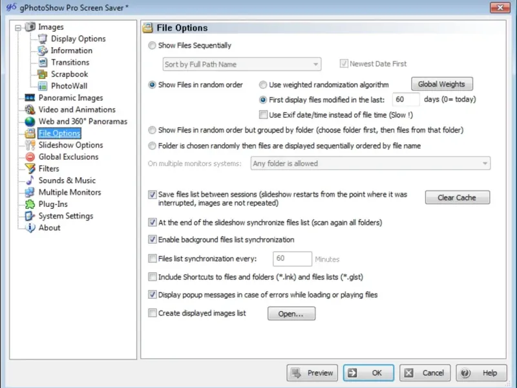
Task: Select First display files modified in the last
Action: [x=263, y=100]
